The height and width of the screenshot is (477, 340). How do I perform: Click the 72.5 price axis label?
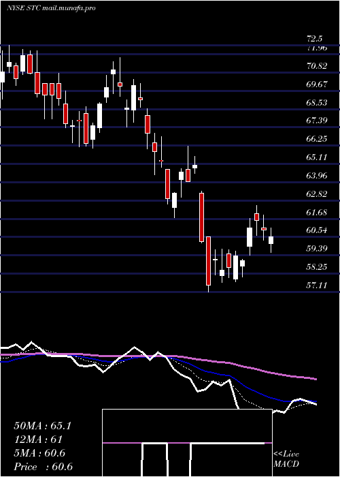[314, 39]
